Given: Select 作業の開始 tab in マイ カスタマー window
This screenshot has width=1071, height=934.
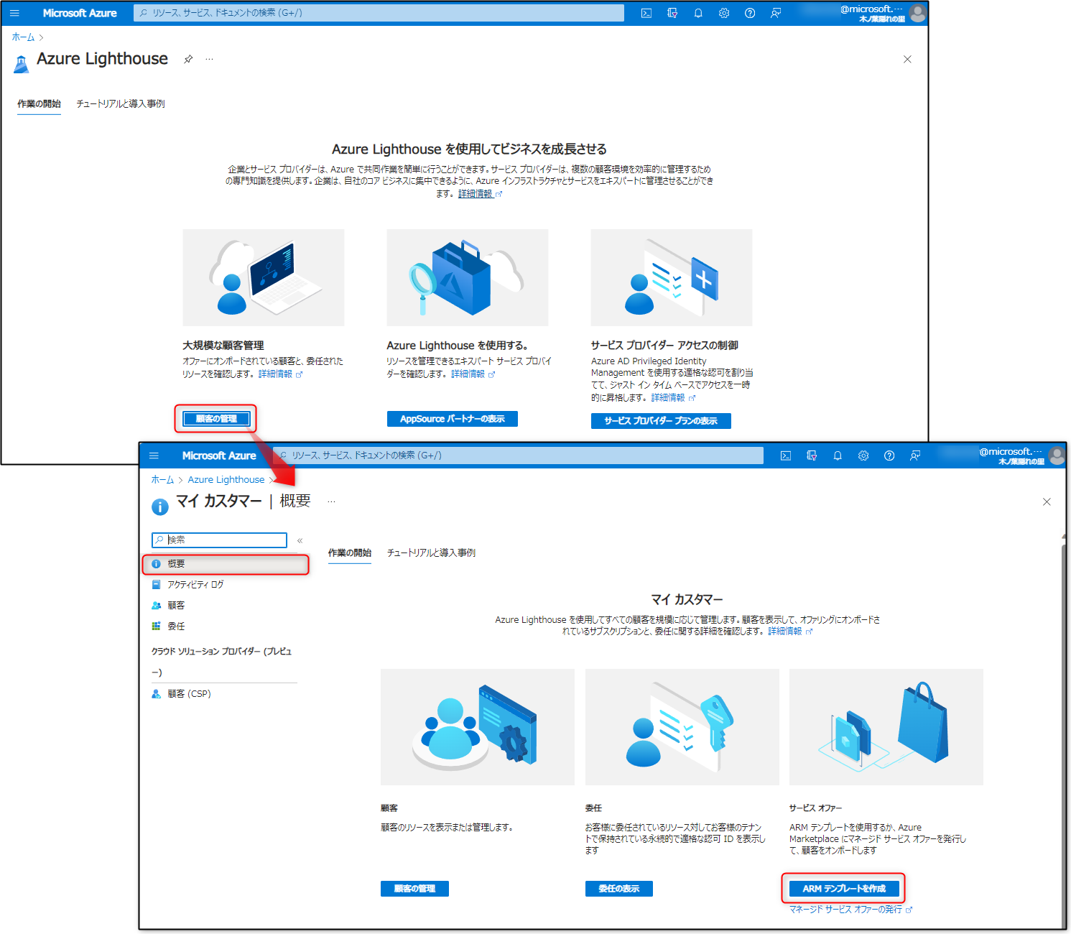Looking at the screenshot, I should tap(350, 553).
